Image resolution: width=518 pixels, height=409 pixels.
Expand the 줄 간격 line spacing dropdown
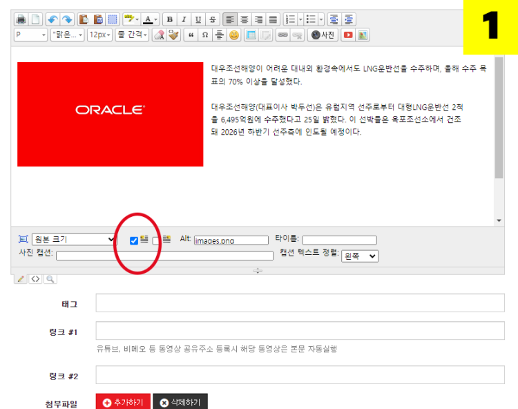(x=131, y=35)
